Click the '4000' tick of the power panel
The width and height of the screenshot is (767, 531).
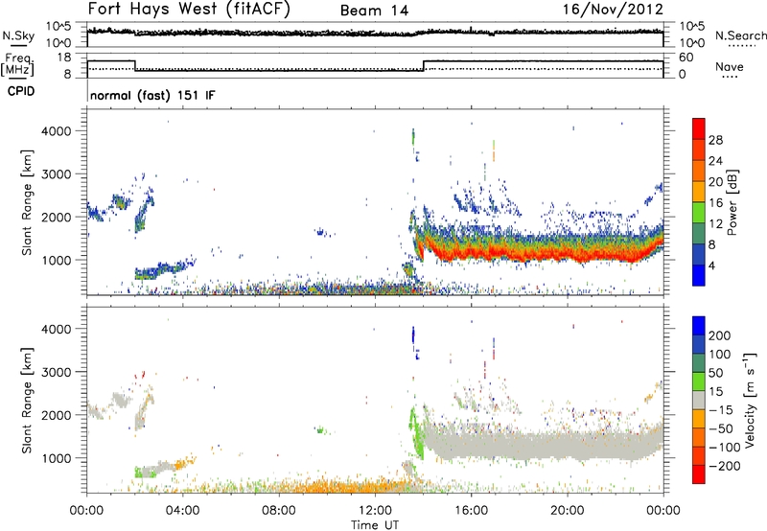coord(57,131)
